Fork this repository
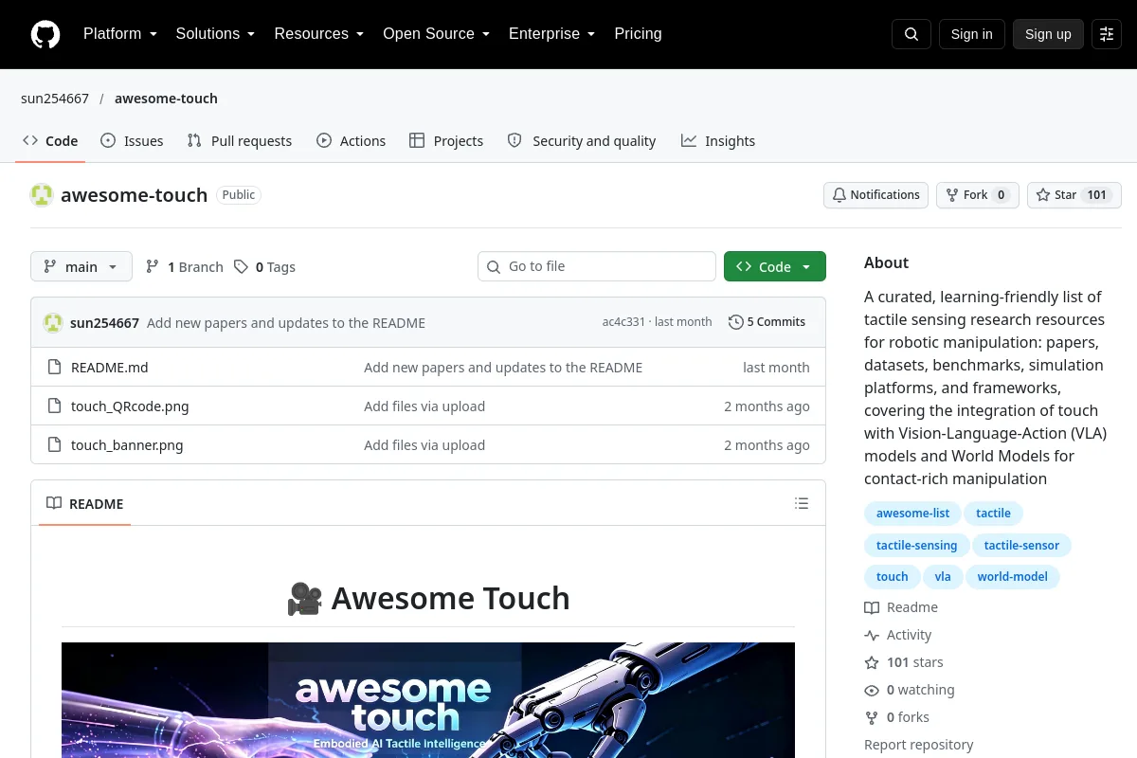 [x=978, y=195]
